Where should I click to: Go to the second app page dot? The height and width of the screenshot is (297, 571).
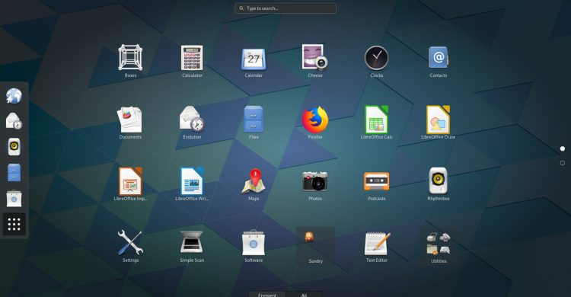[x=563, y=163]
